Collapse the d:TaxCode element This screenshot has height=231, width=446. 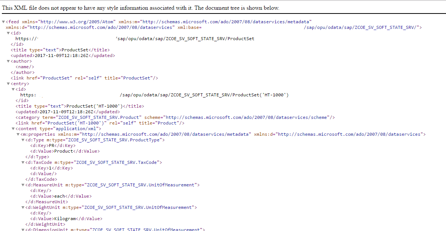23,162
